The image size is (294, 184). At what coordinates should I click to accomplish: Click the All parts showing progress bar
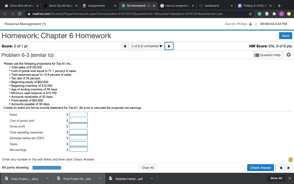47,167
